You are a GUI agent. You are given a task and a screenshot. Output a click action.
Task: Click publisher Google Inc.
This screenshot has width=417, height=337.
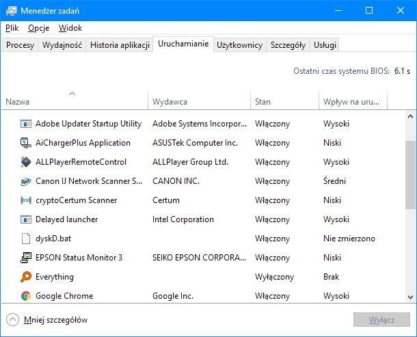173,296
